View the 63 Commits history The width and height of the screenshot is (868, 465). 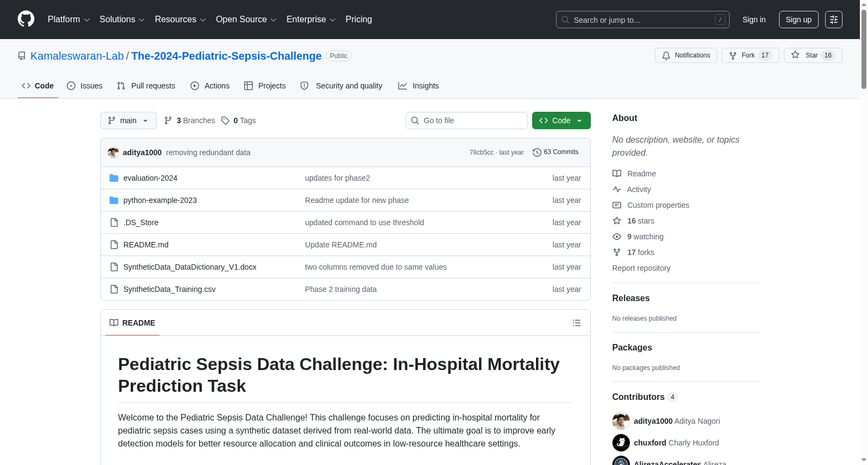click(556, 152)
